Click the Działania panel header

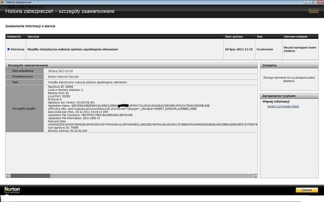(x=289, y=65)
